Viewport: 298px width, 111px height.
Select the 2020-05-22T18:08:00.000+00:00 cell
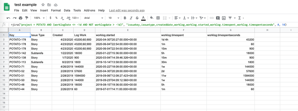point(128,67)
